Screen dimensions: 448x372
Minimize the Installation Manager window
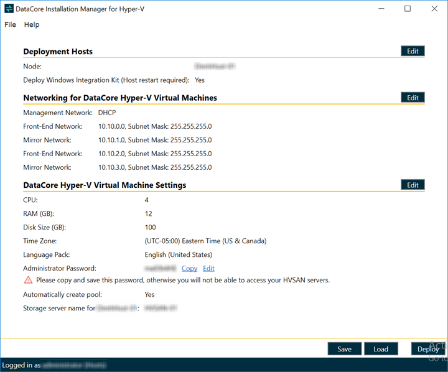pyautogui.click(x=379, y=9)
